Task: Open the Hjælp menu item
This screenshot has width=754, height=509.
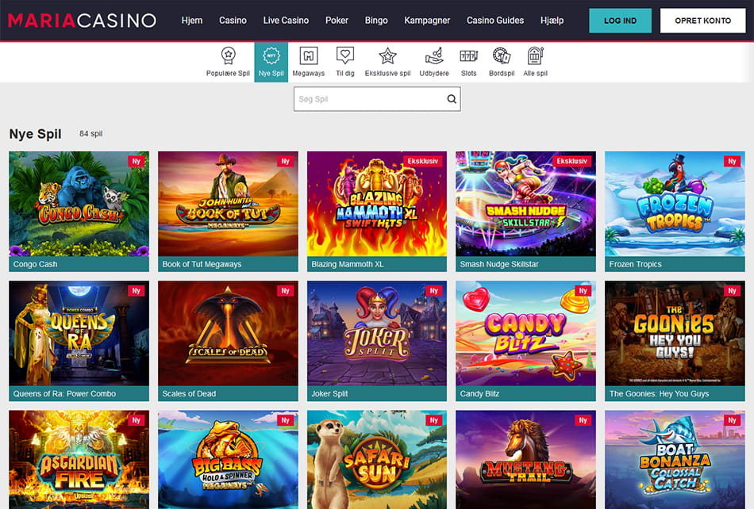Action: (552, 20)
